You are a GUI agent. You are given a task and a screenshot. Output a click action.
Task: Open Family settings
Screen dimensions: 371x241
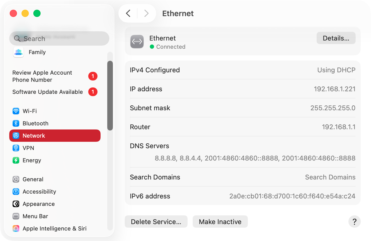37,52
